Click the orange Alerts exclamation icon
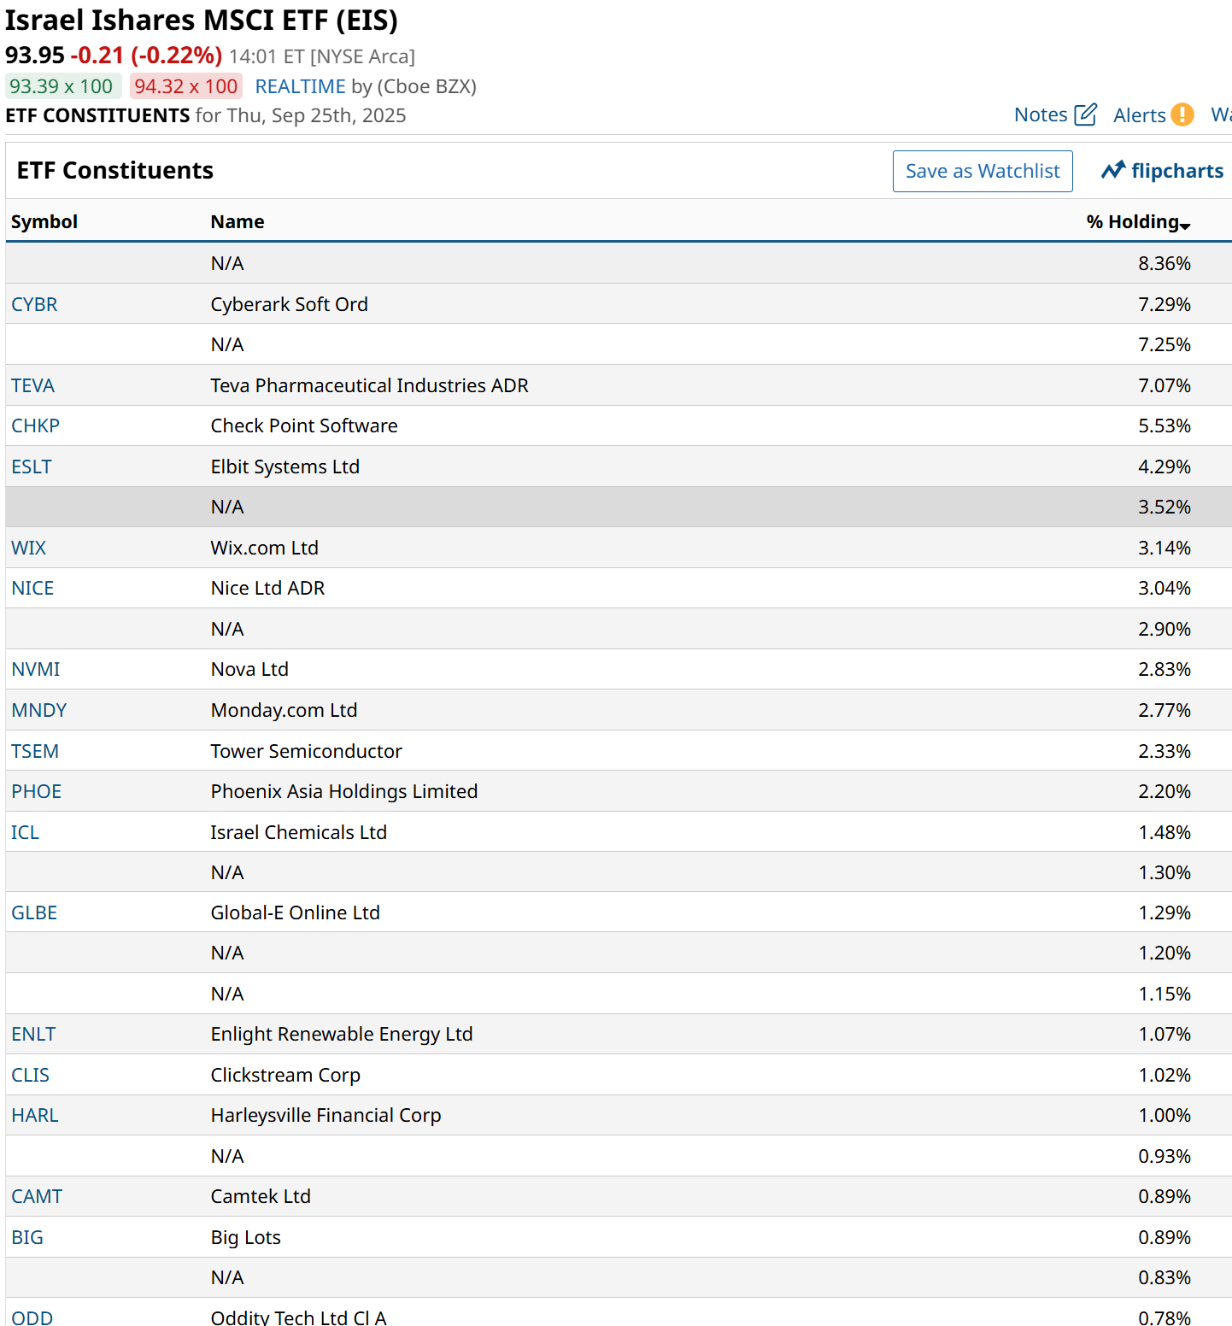1232x1326 pixels. (x=1182, y=114)
